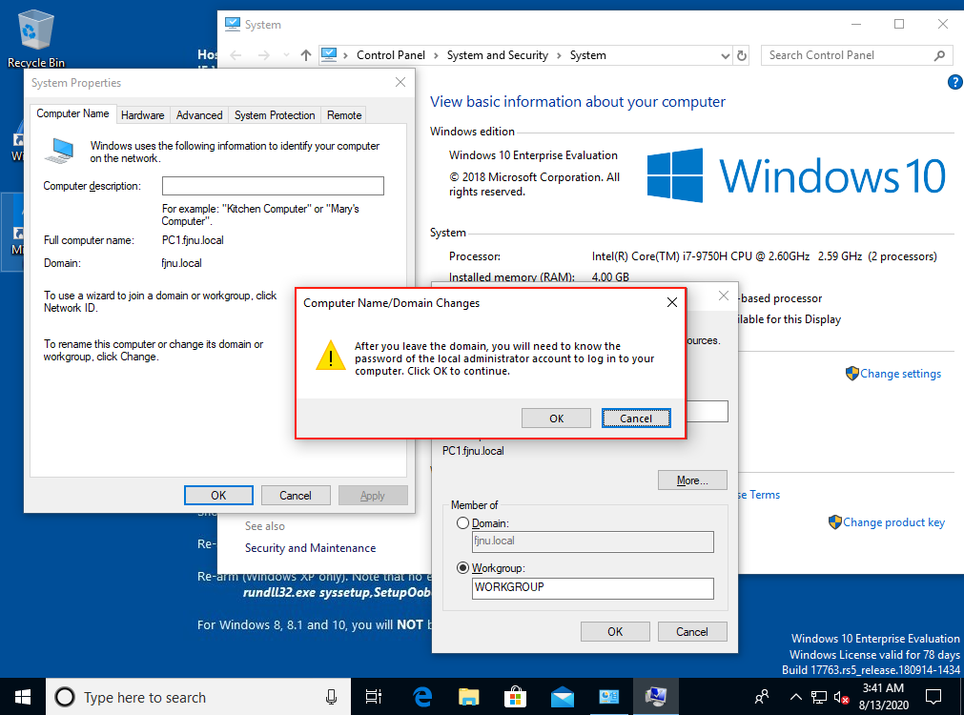
Task: Open Microsoft Store from taskbar
Action: 515,697
